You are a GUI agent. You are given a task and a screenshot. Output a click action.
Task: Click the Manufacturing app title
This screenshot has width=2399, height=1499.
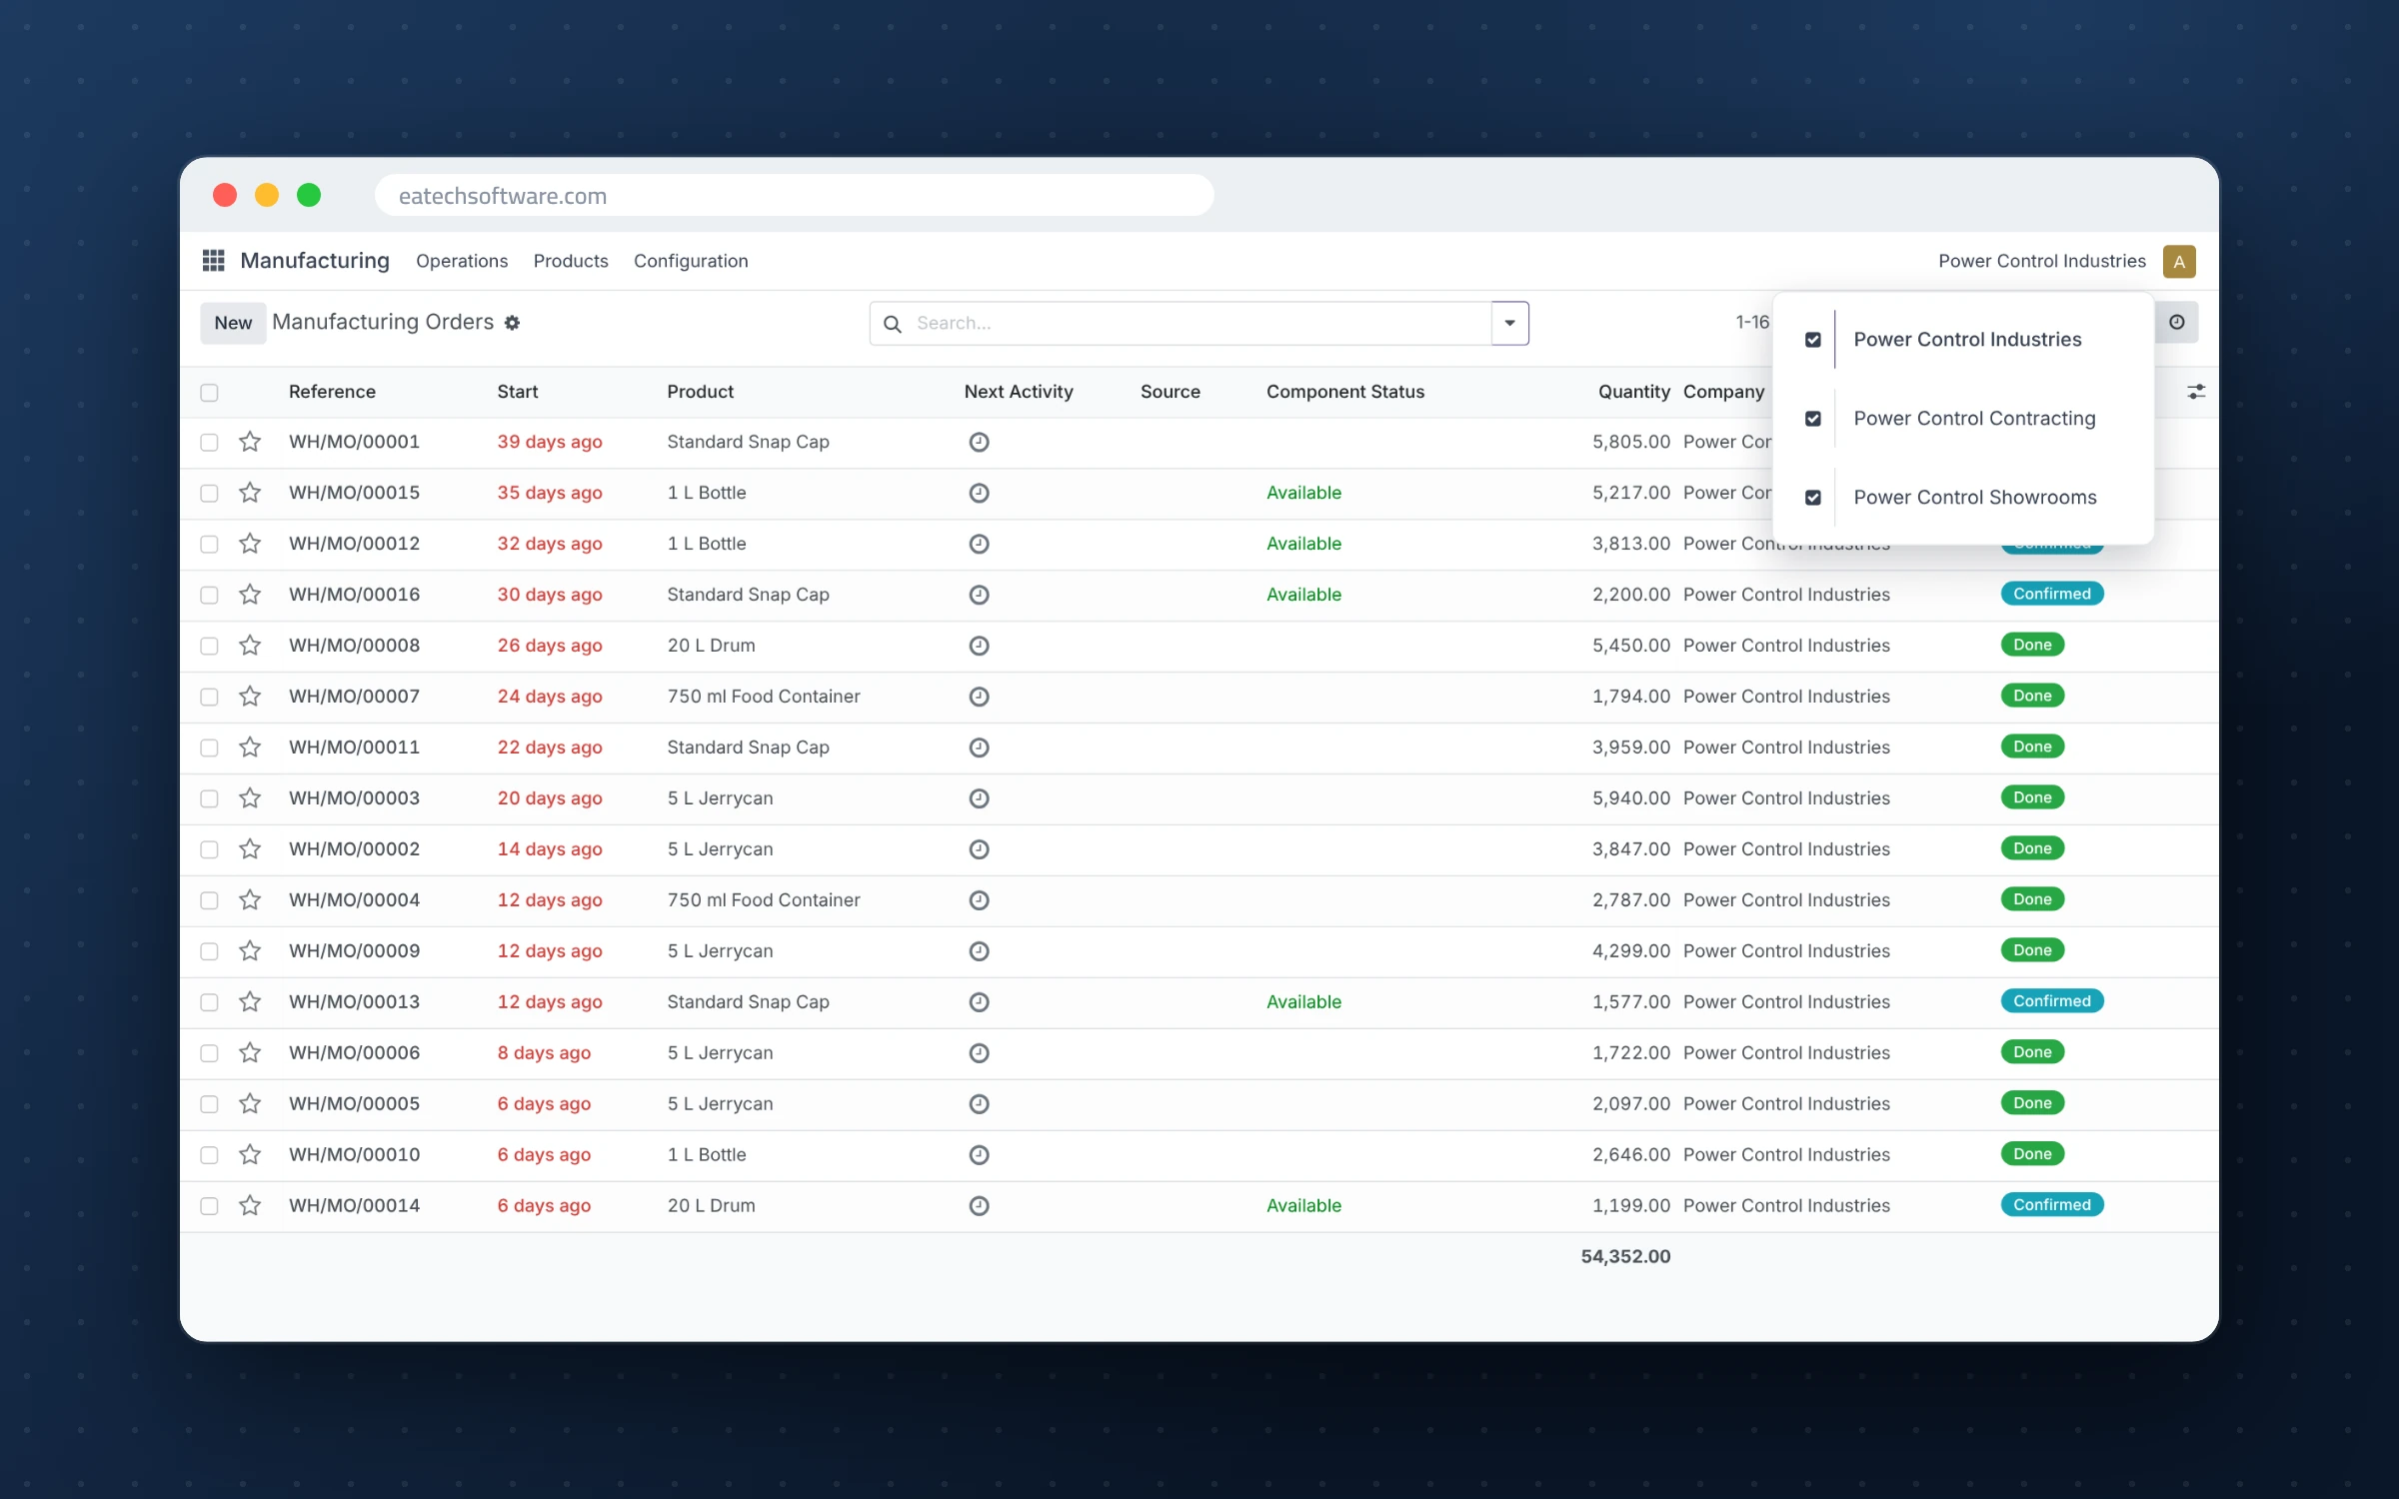pyautogui.click(x=315, y=261)
